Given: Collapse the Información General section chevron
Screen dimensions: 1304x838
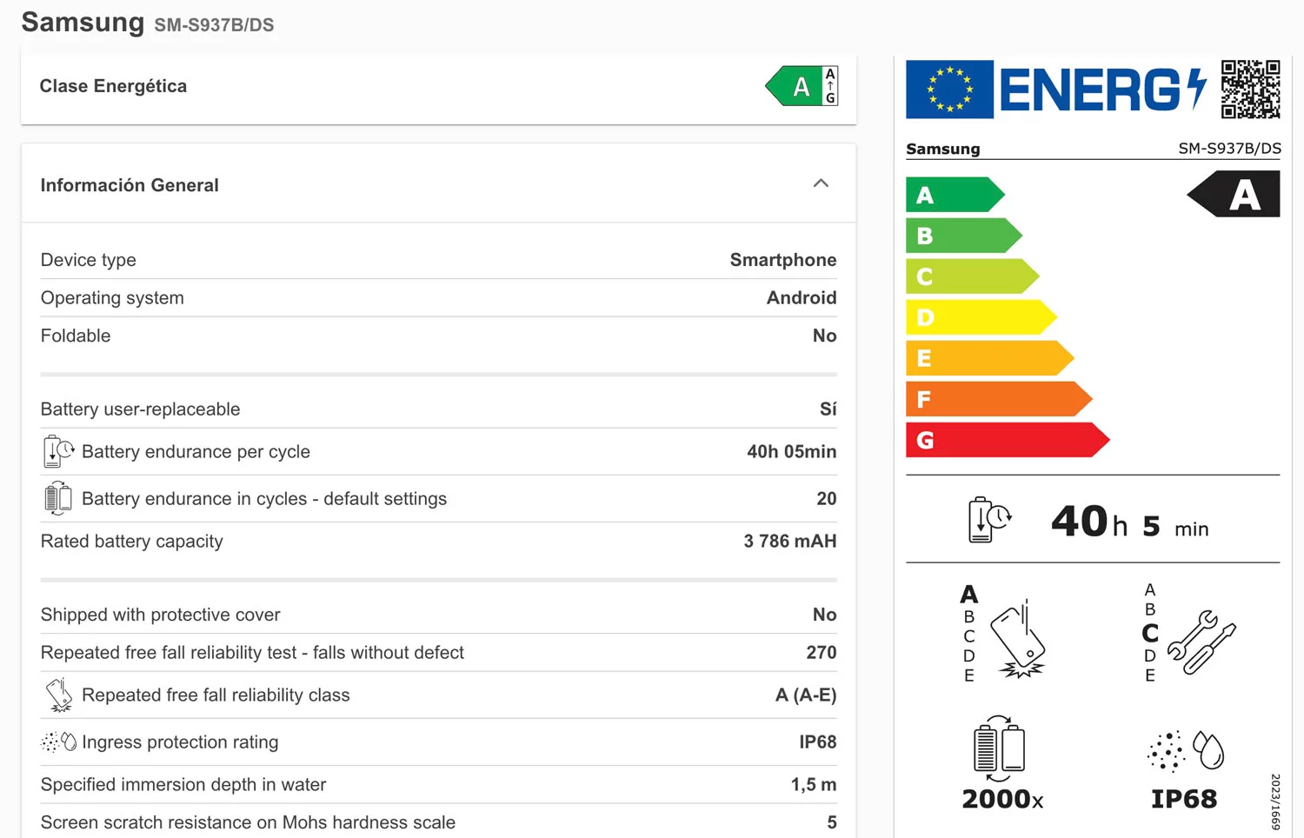Looking at the screenshot, I should [x=821, y=183].
